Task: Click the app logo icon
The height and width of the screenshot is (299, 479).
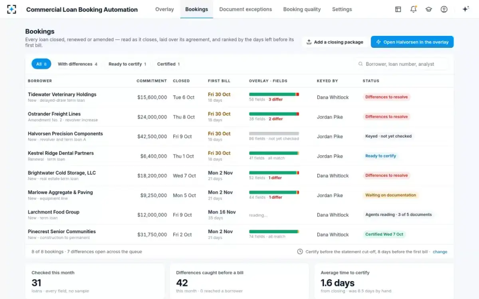Action: (x=12, y=9)
